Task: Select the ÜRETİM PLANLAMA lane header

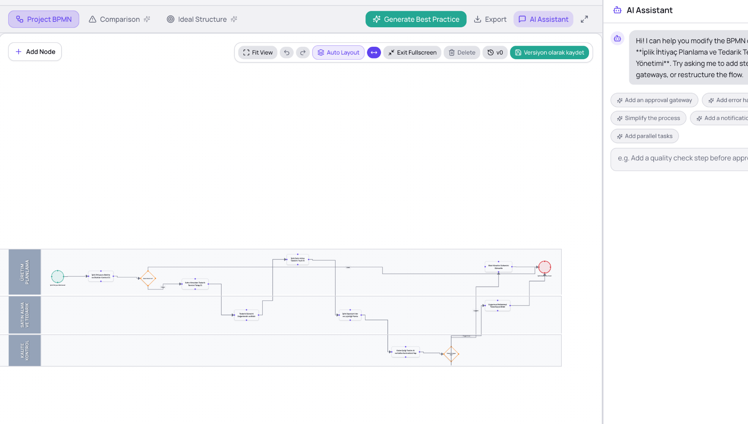Action: [25, 272]
